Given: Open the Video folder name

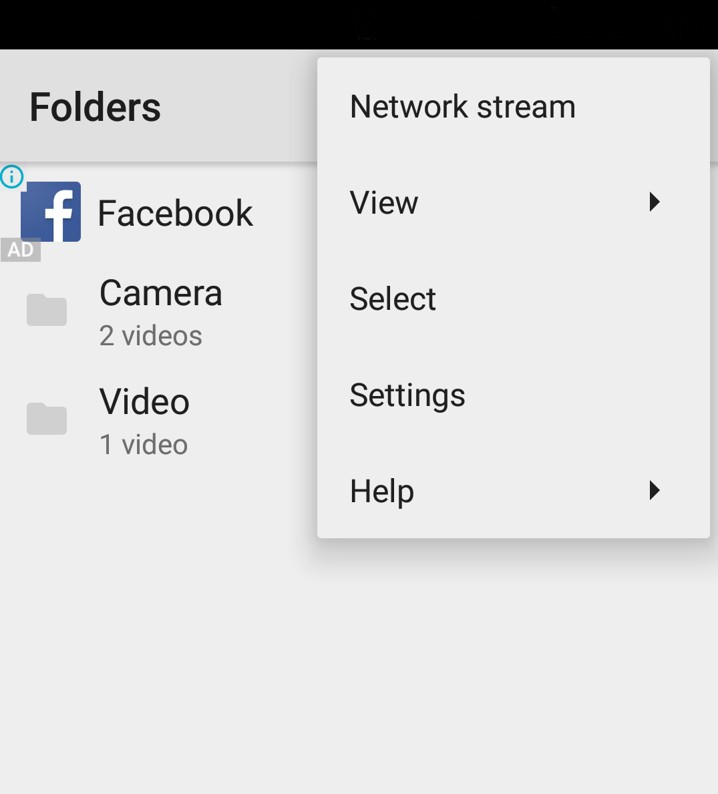Looking at the screenshot, I should coord(144,401).
